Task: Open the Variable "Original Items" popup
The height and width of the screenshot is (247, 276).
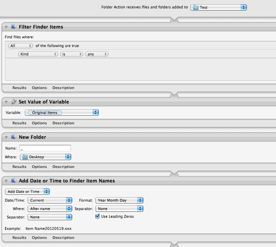Action: click(61, 112)
